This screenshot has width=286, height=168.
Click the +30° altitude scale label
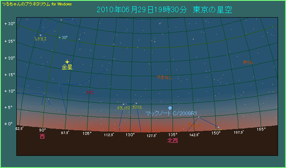[x=10, y=24]
